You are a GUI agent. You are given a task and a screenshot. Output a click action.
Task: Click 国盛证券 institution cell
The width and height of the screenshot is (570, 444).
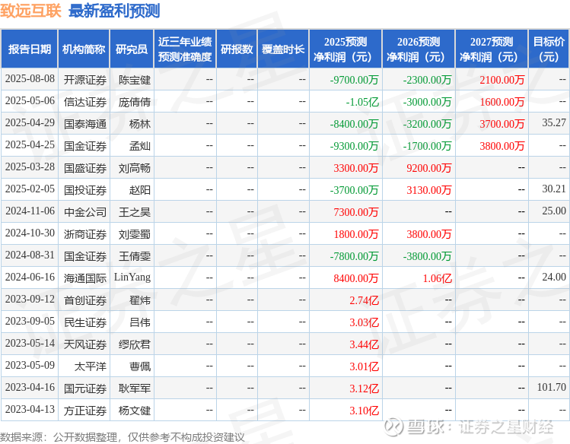click(85, 168)
